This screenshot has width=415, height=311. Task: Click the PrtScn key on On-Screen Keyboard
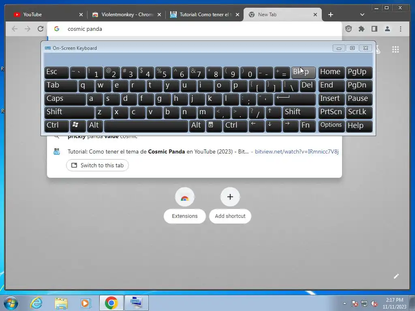coord(332,113)
